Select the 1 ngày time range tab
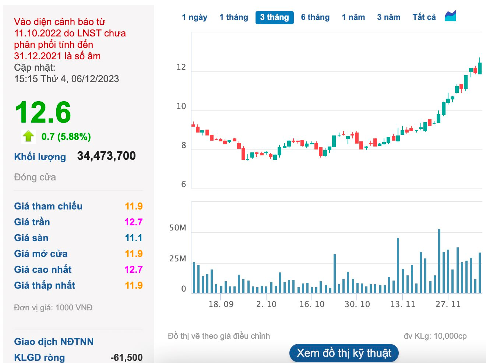This screenshot has height=363, width=486. pyautogui.click(x=194, y=17)
